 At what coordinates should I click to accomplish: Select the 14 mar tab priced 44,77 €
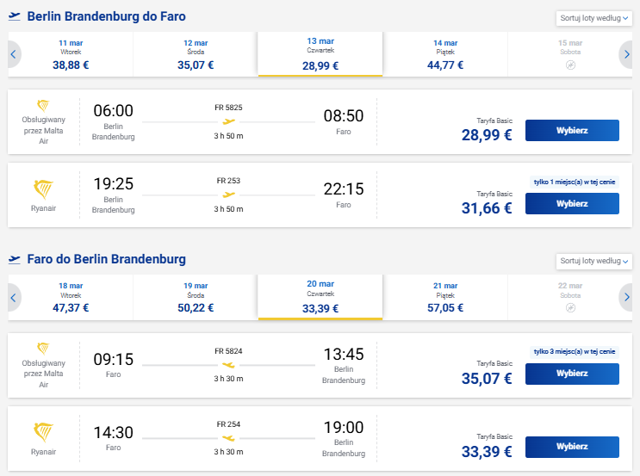point(445,54)
